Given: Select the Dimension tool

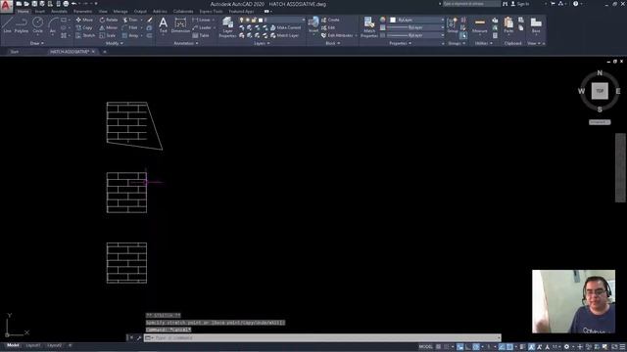Looking at the screenshot, I should tap(180, 24).
